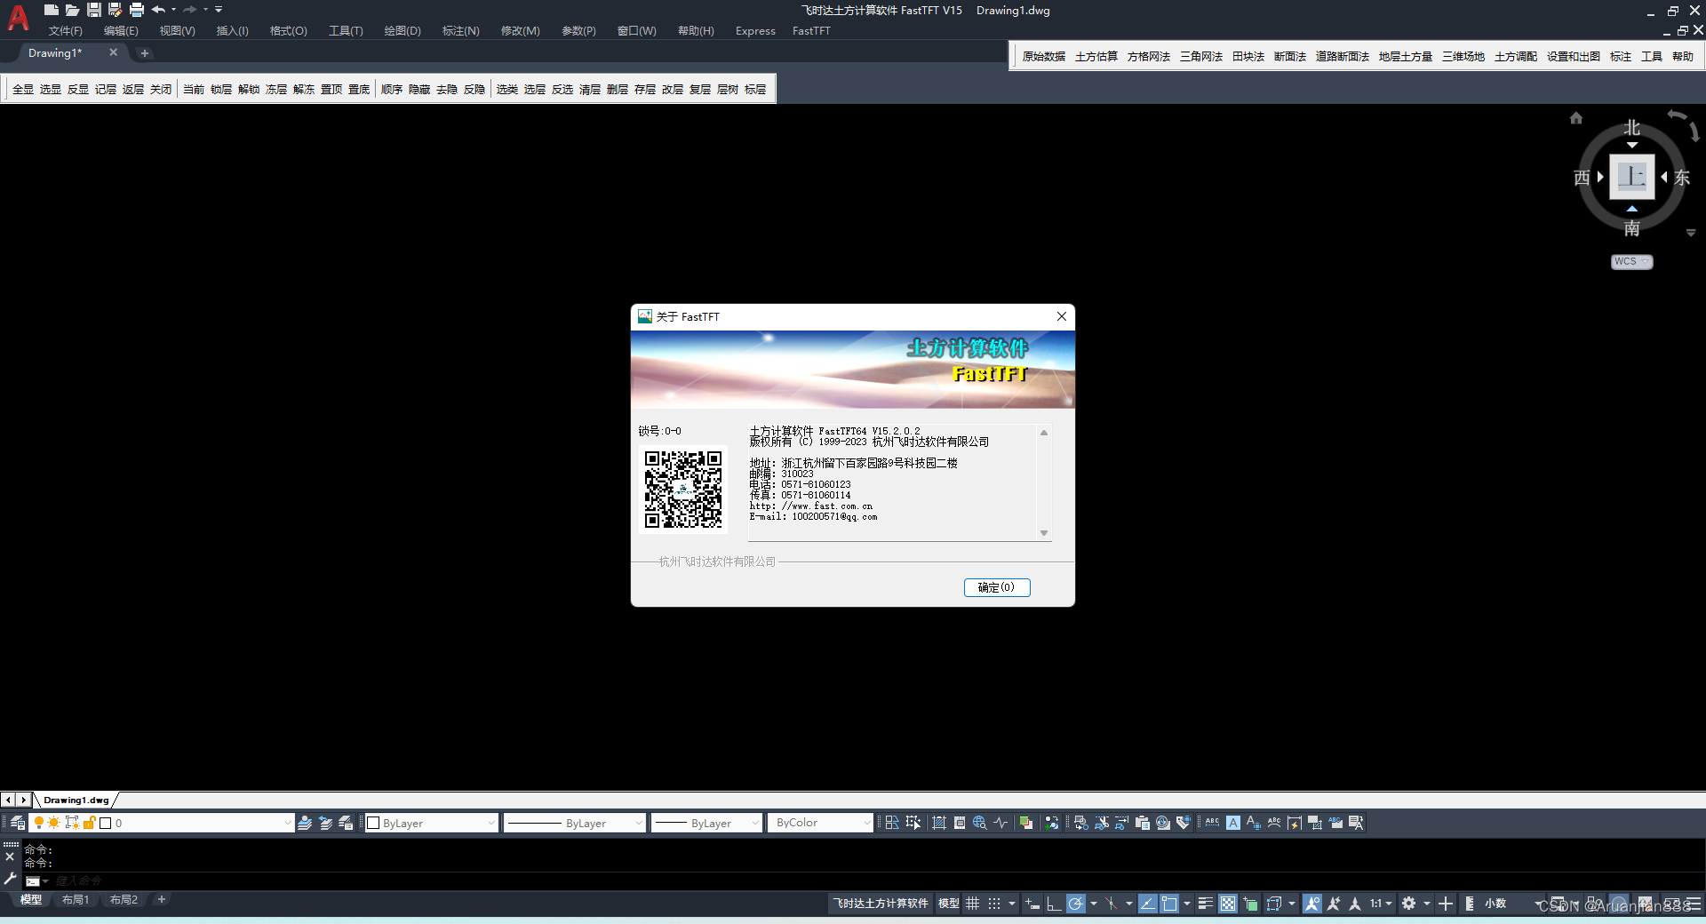Click the ViewCube home icon
Viewport: 1706px width, 924px height.
[1576, 117]
